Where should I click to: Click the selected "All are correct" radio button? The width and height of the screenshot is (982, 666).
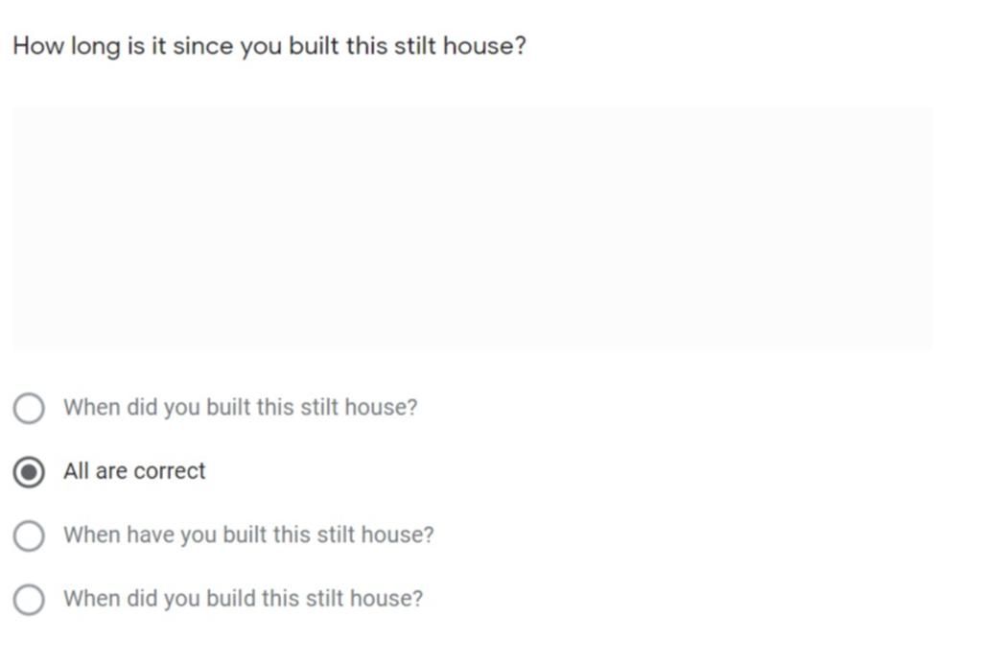(x=29, y=472)
